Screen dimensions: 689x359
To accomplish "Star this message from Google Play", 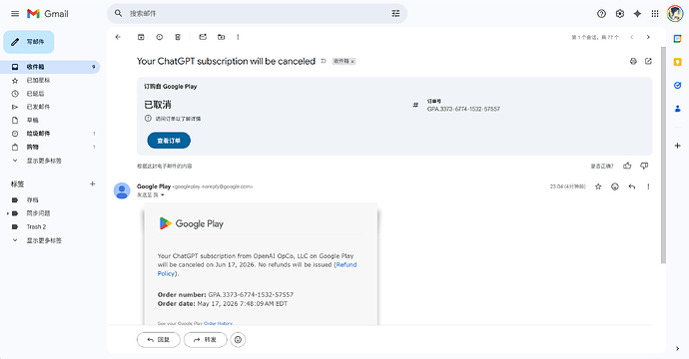I will (598, 186).
